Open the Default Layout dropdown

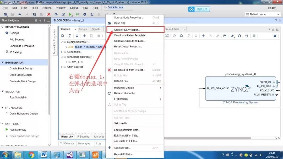click(263, 14)
